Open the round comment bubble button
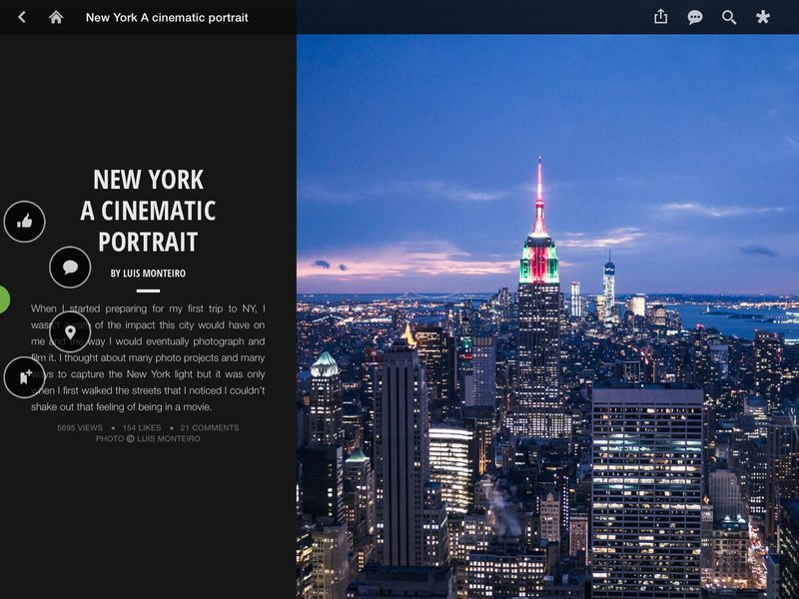Viewport: 799px width, 599px height. coord(70,267)
